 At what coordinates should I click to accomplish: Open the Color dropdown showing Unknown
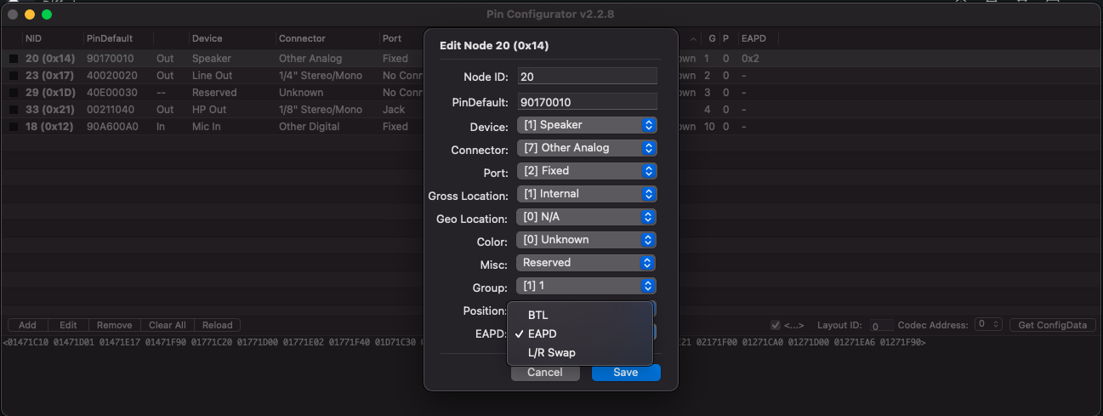(587, 240)
